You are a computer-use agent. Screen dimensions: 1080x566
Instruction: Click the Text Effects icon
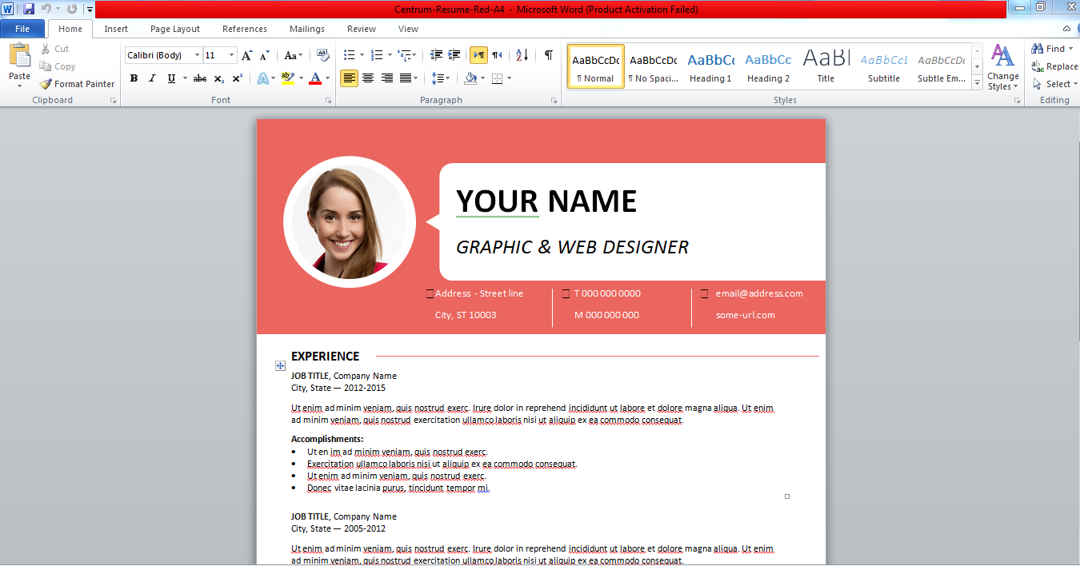(x=262, y=78)
